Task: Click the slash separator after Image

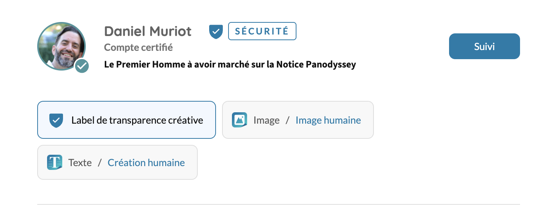Action: 287,120
